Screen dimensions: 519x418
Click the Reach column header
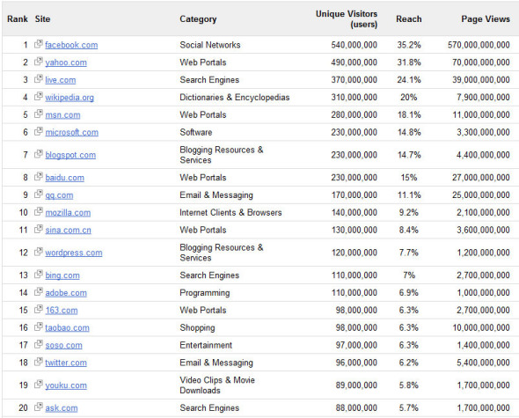[x=409, y=18]
